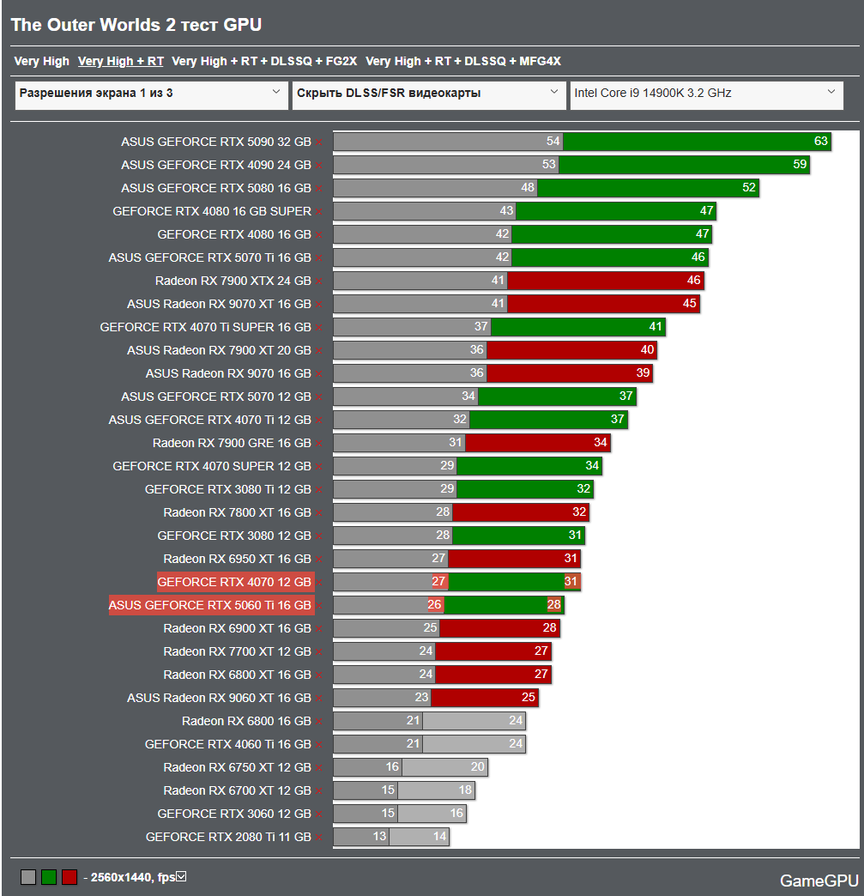Click the RTX 2080 Ti bar showing 14
This screenshot has width=864, height=896.
click(x=420, y=837)
